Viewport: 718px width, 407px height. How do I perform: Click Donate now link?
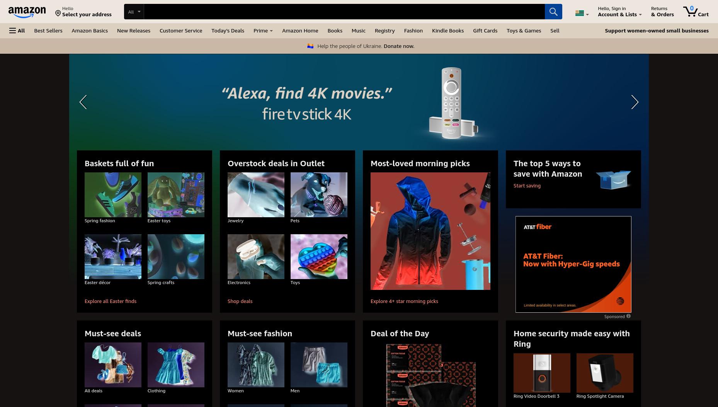[x=399, y=46]
